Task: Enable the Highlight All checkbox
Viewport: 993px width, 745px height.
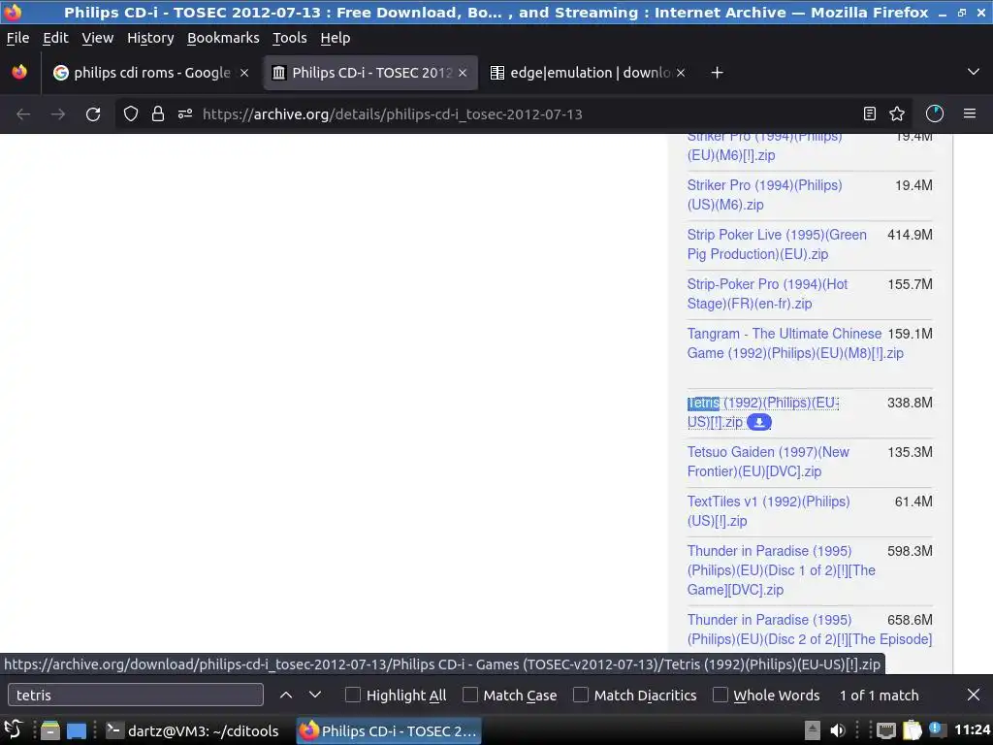Action: (353, 695)
